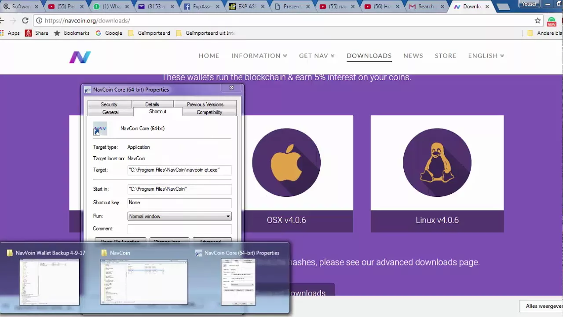Select the Shortcut tab in Properties
This screenshot has width=563, height=317.
pos(157,112)
